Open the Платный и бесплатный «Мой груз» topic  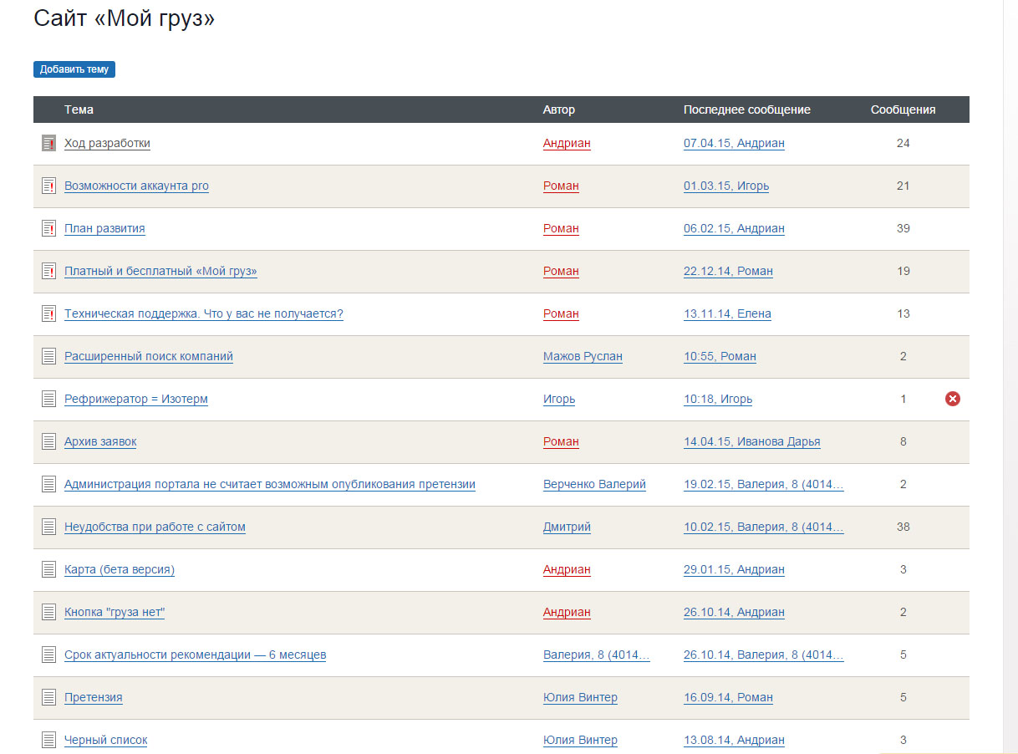pos(160,271)
